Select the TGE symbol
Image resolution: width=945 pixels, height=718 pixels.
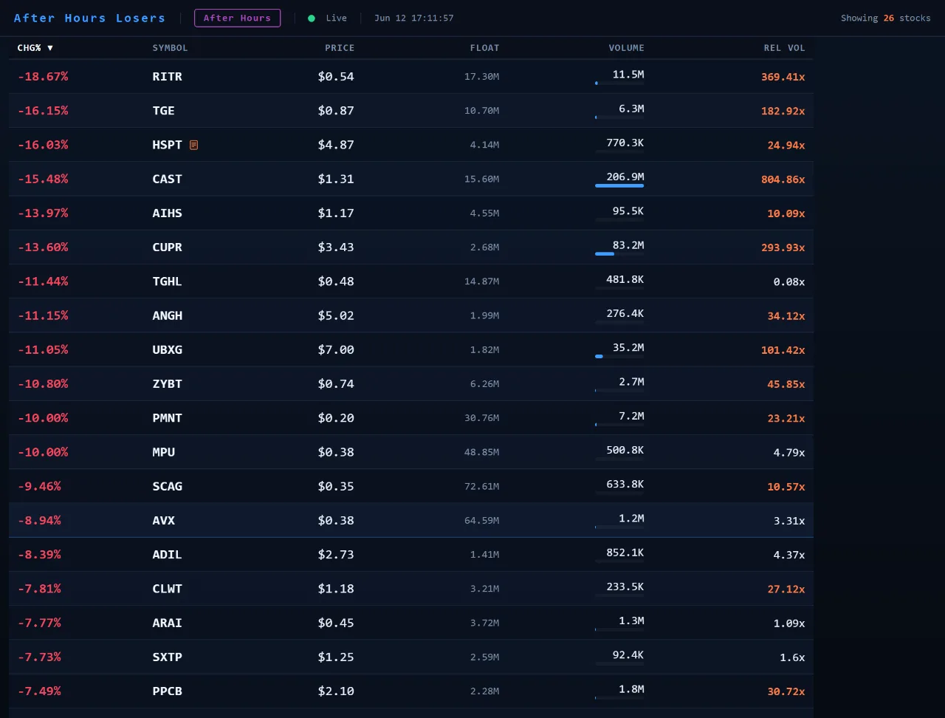pos(163,111)
